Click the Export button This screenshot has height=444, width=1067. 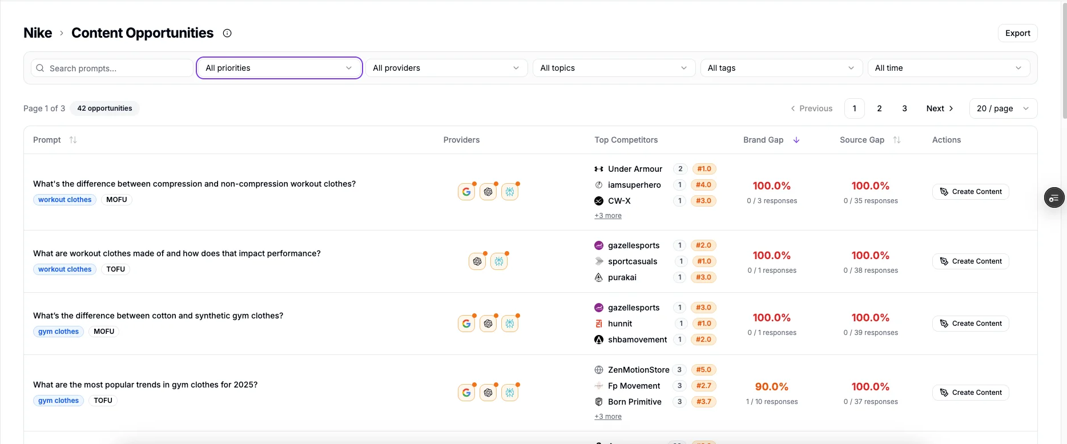coord(1017,33)
